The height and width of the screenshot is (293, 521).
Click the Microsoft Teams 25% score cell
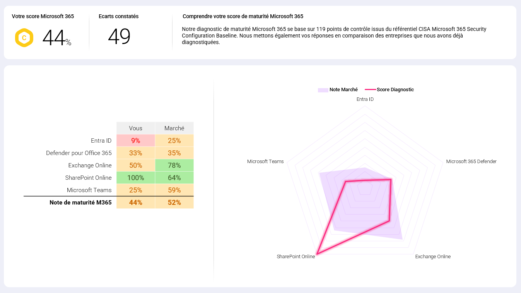point(135,190)
